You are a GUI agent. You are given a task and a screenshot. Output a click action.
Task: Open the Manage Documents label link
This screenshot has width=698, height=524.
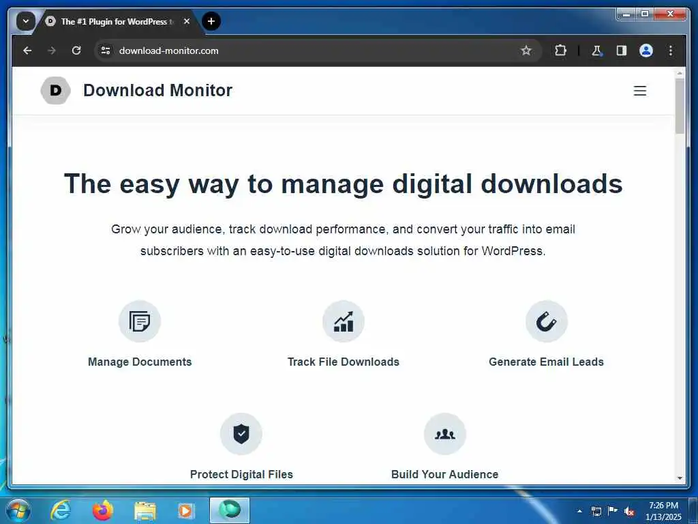(140, 362)
